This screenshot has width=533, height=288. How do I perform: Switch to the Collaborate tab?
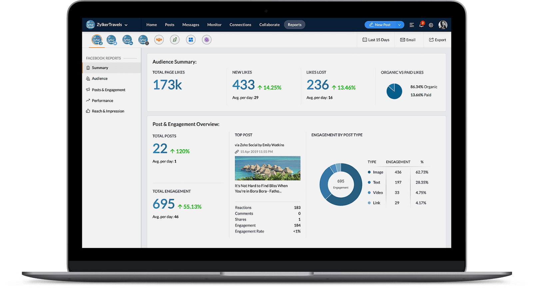pyautogui.click(x=269, y=25)
